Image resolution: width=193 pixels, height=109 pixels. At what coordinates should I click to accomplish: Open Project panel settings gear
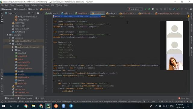coord(38,13)
